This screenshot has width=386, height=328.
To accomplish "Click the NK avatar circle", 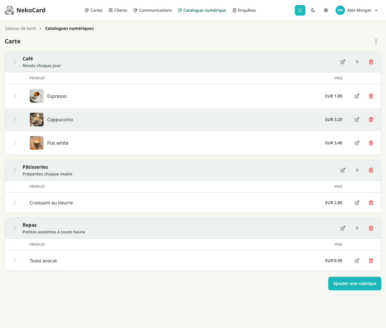I will 340,10.
